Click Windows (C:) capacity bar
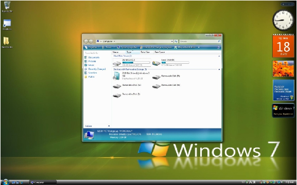This screenshot has height=185, width=297. pyautogui.click(x=136, y=62)
